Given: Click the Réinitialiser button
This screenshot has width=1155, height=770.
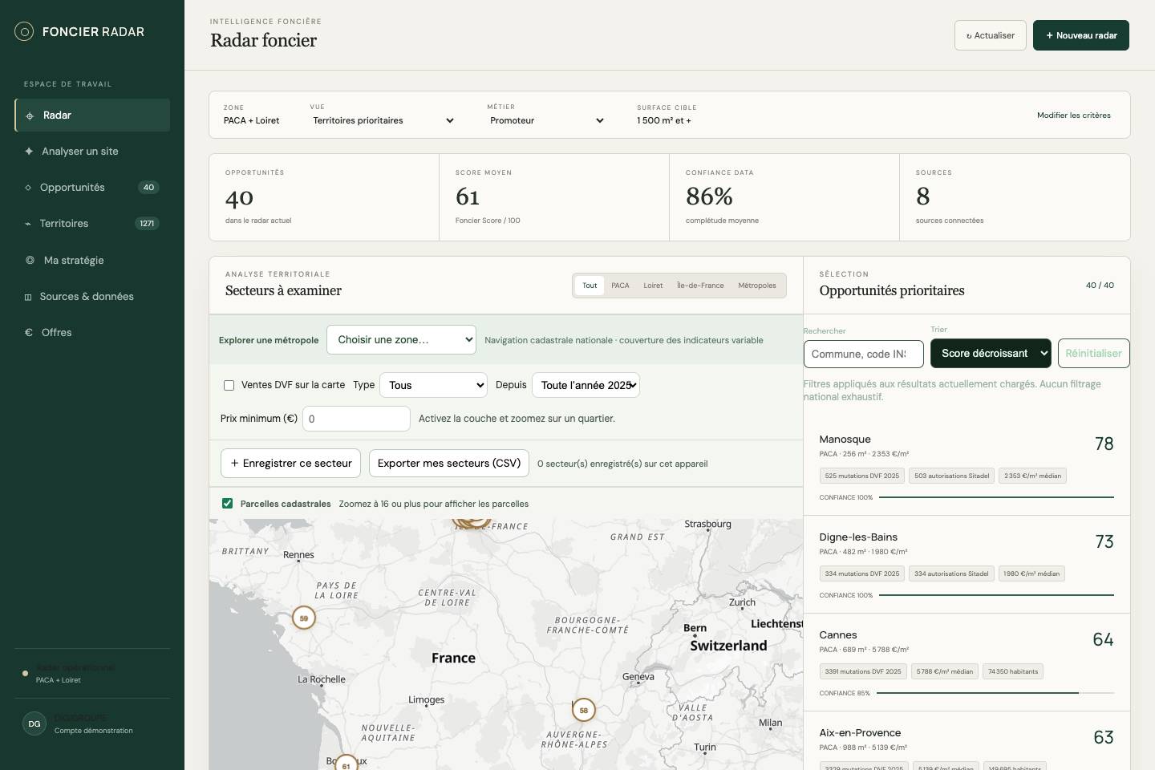Looking at the screenshot, I should (1094, 353).
